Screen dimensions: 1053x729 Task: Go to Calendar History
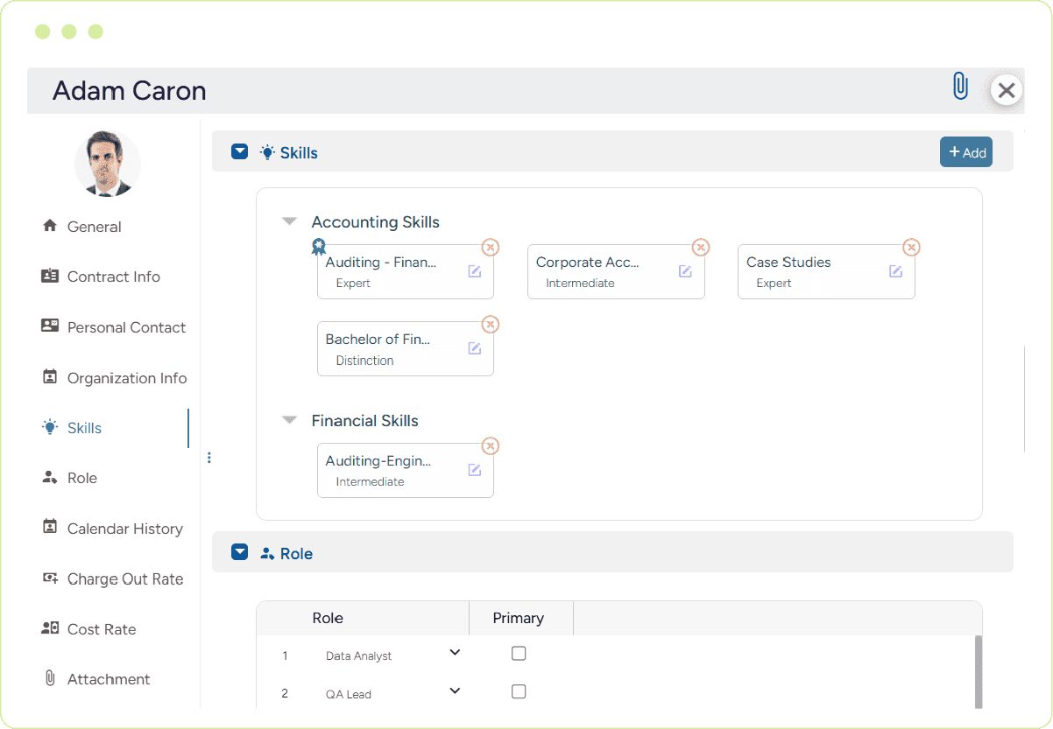point(124,529)
